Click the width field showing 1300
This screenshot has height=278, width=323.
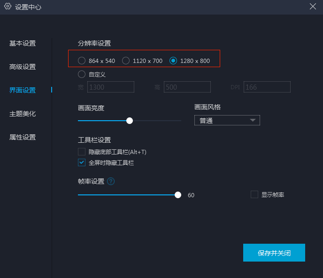(111, 87)
